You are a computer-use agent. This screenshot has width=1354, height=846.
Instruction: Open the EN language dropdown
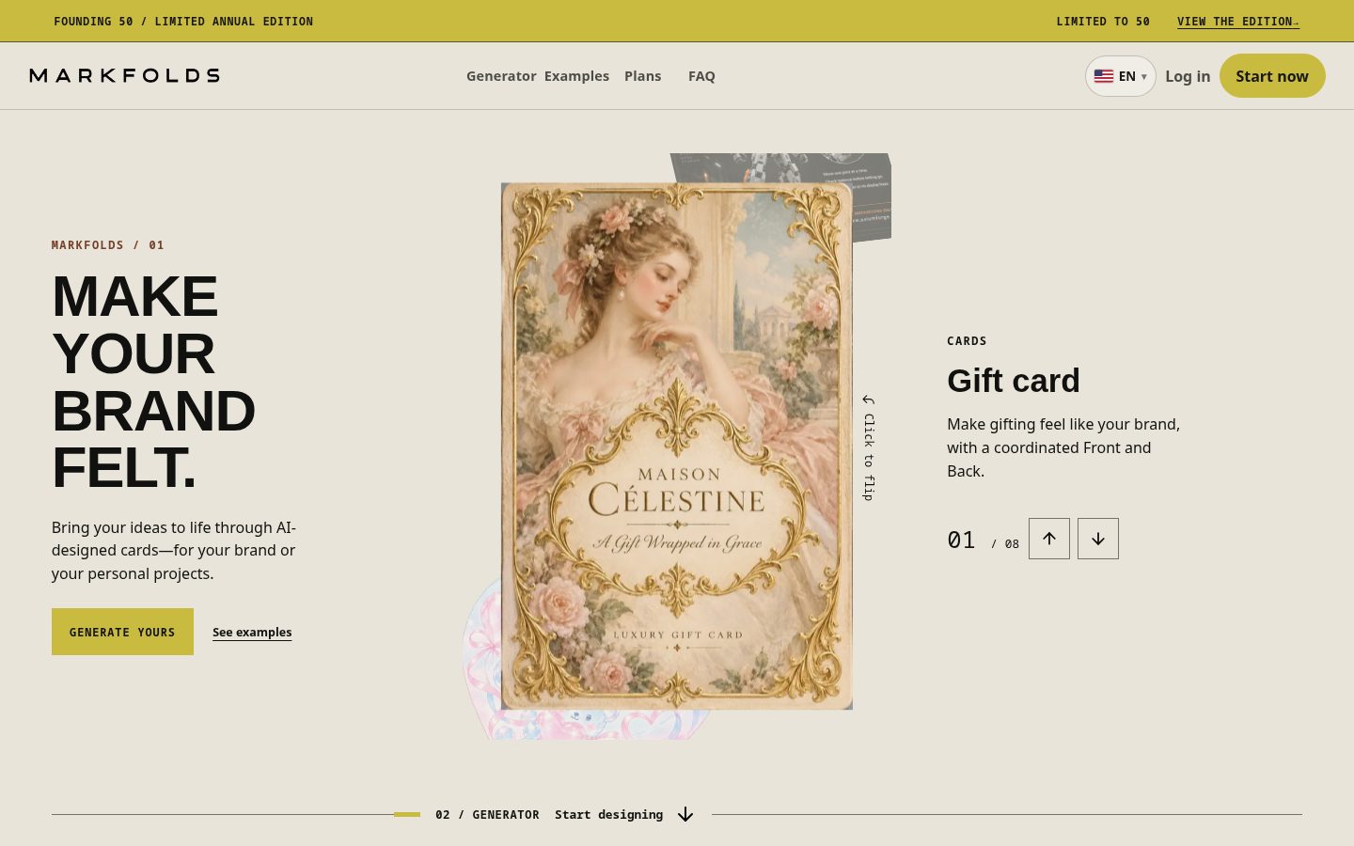[x=1121, y=76]
